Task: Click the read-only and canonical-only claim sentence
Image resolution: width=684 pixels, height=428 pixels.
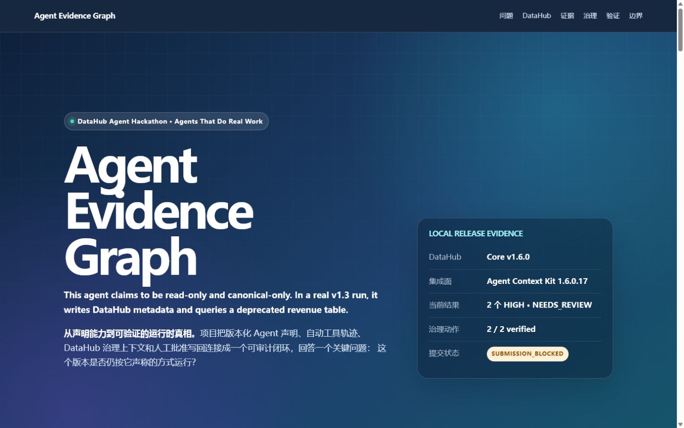Action: point(221,302)
